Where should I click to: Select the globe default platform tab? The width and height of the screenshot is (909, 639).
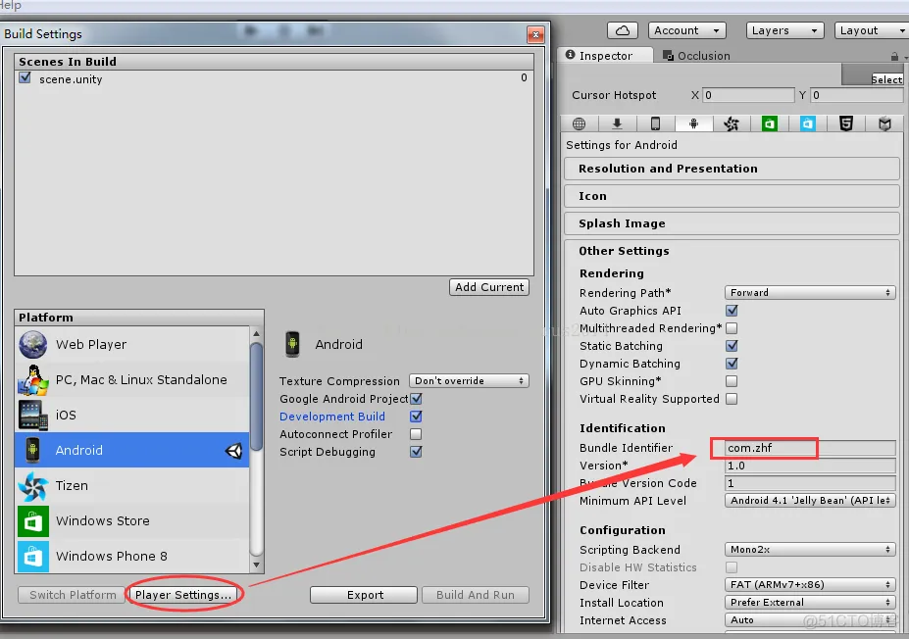pyautogui.click(x=579, y=123)
